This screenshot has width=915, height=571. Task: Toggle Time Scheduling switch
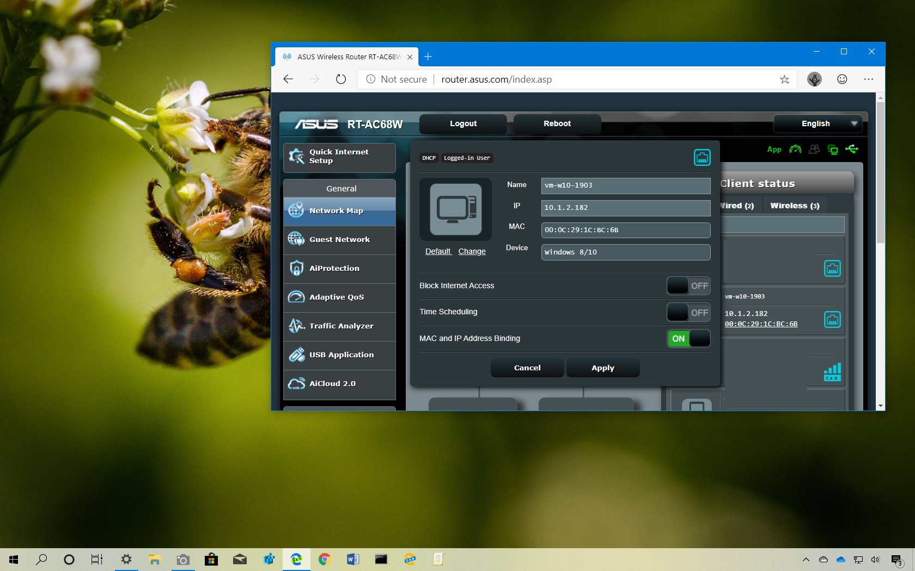click(x=688, y=312)
